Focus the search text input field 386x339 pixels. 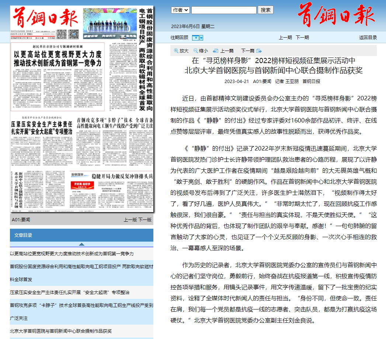(x=224, y=10)
